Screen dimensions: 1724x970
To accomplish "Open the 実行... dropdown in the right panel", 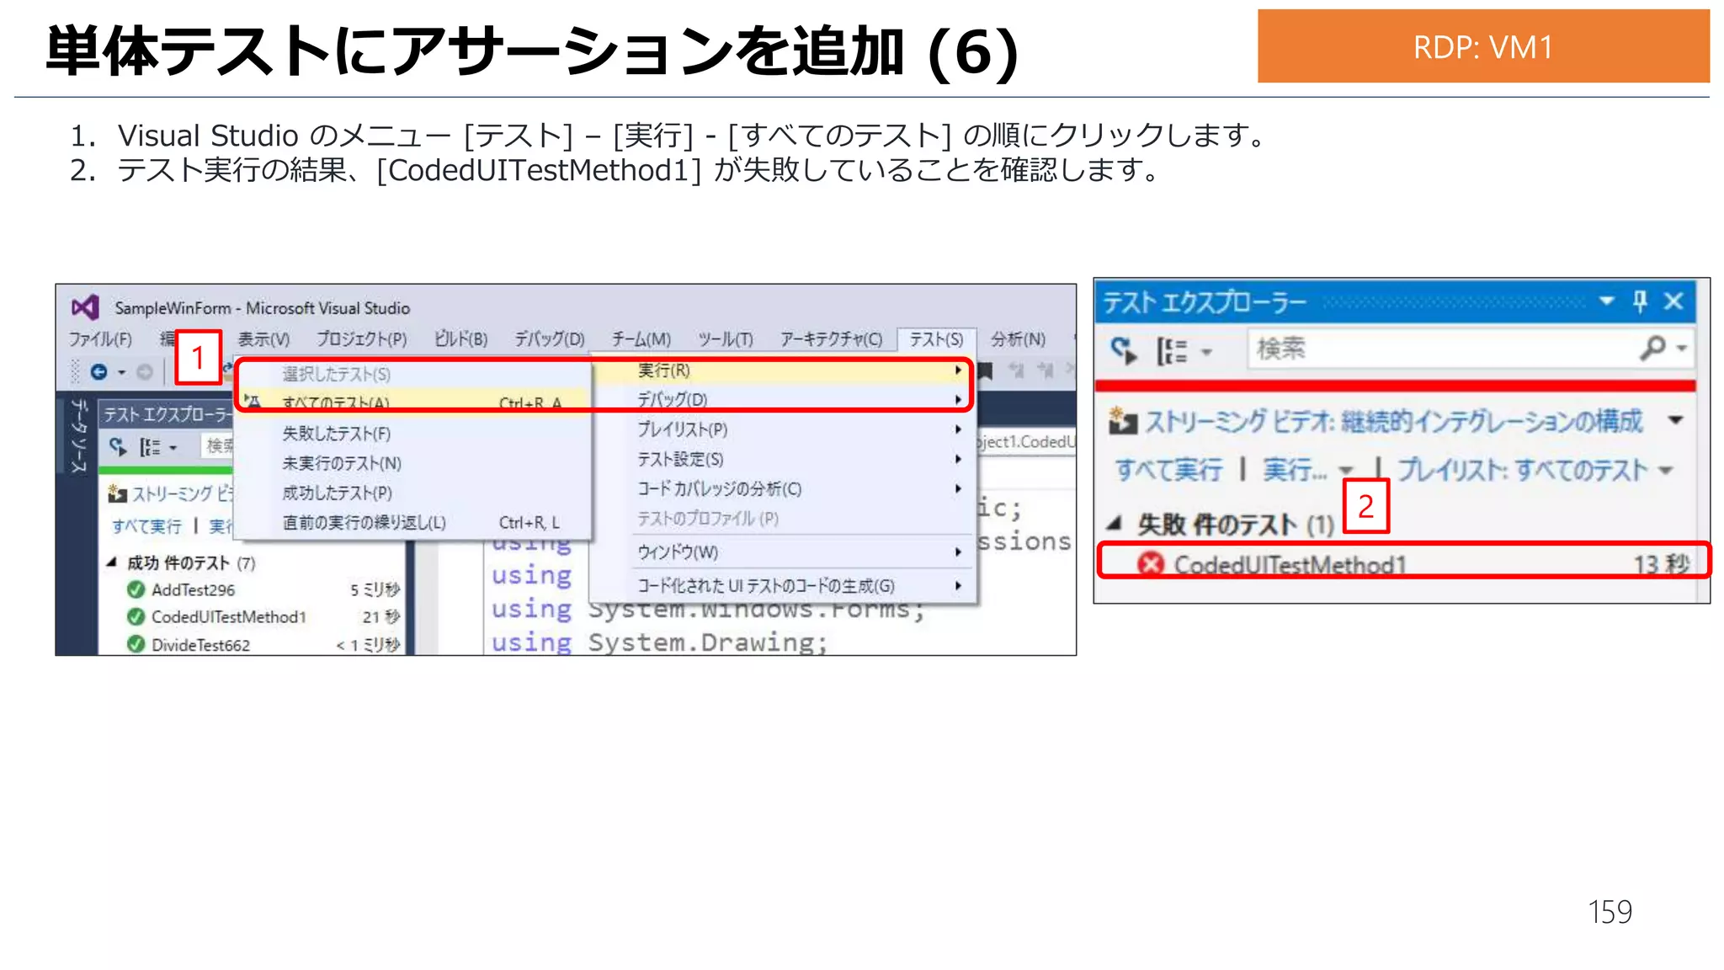I will [x=1347, y=471].
